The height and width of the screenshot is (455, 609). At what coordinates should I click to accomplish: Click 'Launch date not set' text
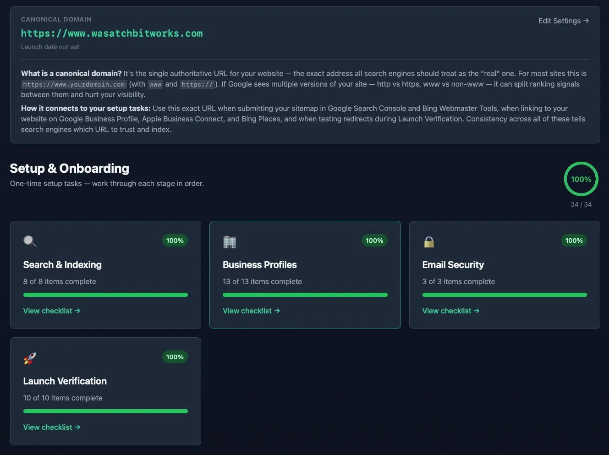50,47
